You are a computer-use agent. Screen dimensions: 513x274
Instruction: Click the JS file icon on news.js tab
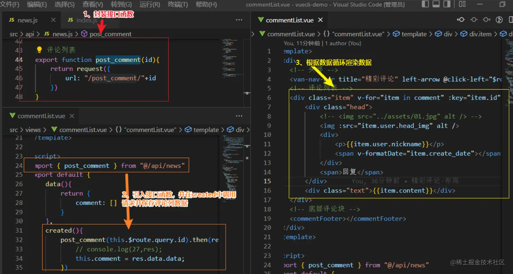(x=12, y=20)
